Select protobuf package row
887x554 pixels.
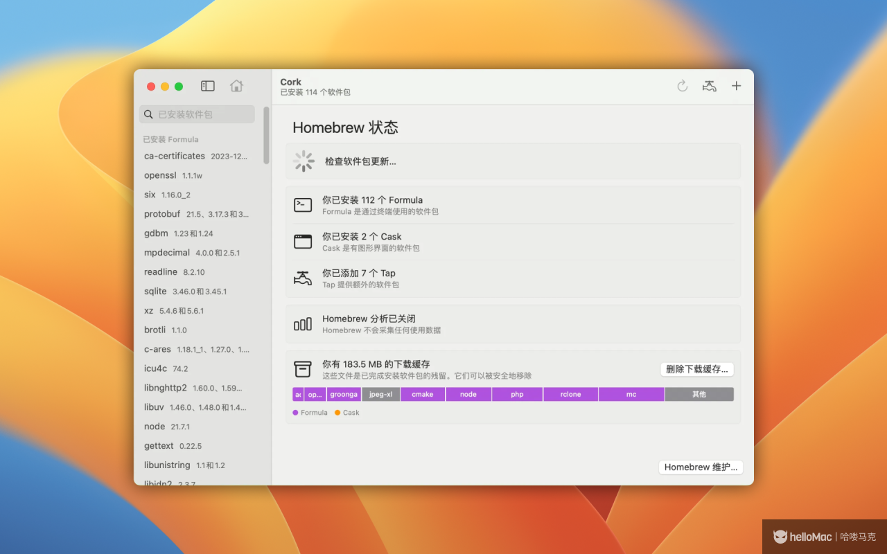197,214
